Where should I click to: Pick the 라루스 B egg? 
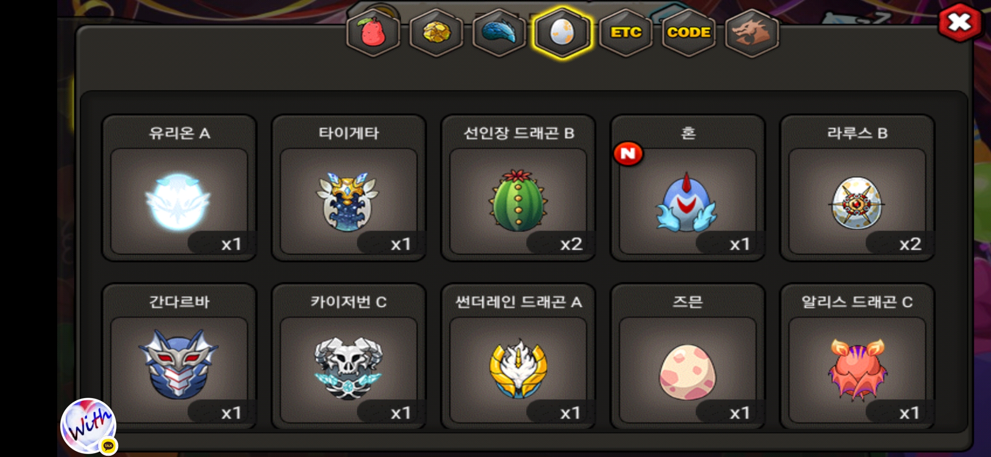coord(857,188)
